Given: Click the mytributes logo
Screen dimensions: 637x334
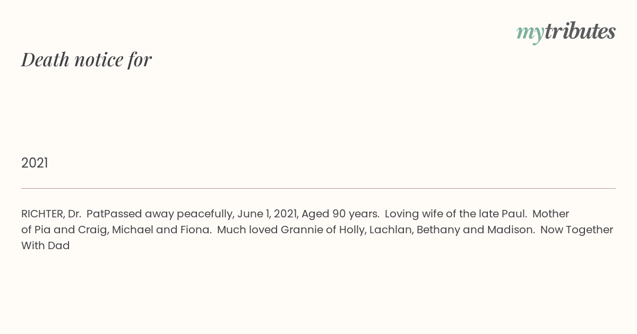Looking at the screenshot, I should 566,32.
